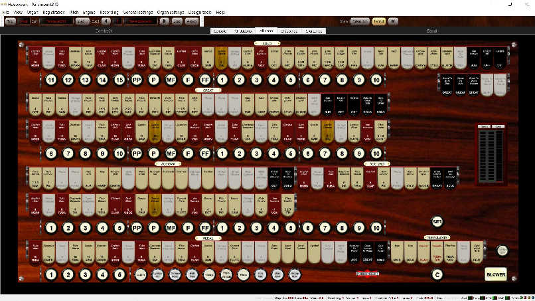The height and width of the screenshot is (301, 535).
Task: Select pedal piston 3
Action: (x=86, y=274)
